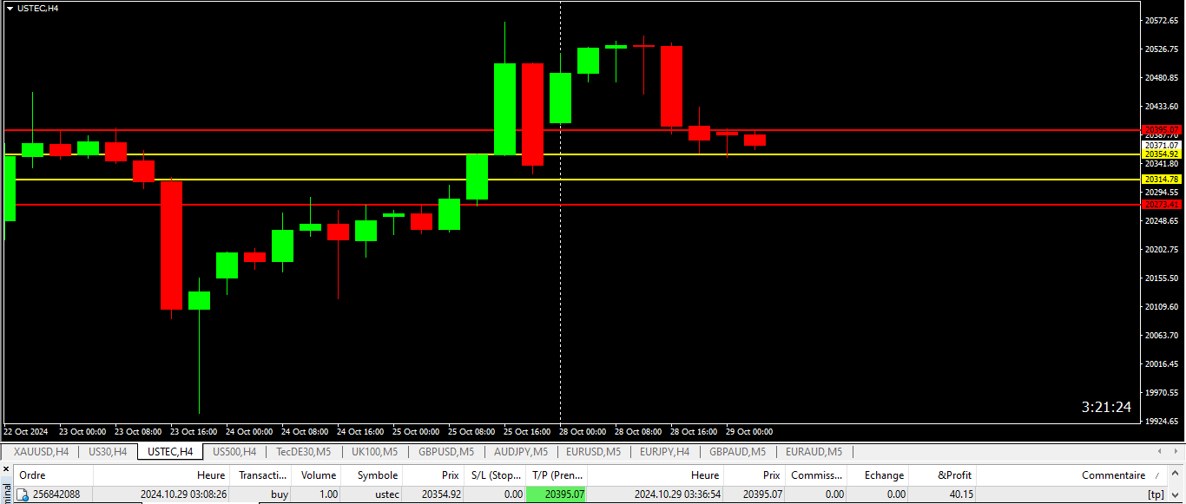Click the yellow 20354.92 price label
This screenshot has width=1186, height=504.
point(1162,154)
